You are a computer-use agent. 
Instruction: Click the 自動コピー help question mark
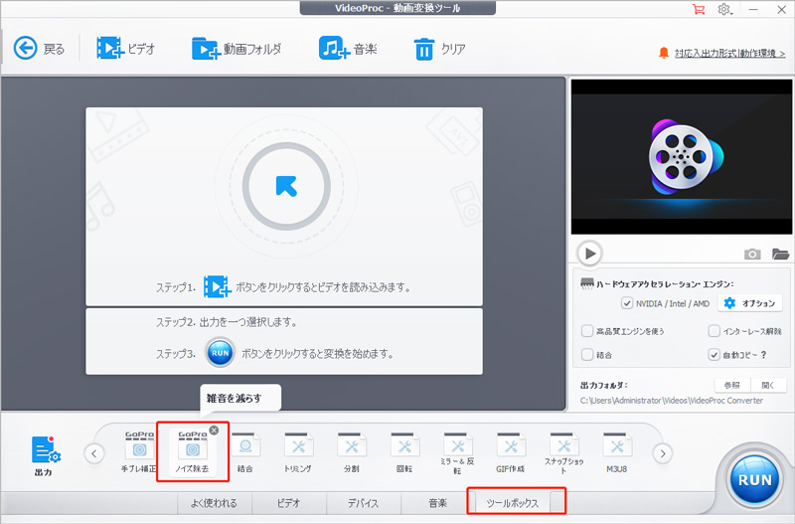763,355
